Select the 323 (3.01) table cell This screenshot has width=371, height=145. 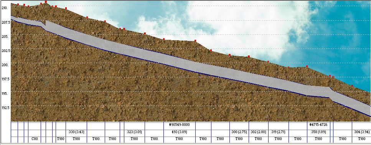pyautogui.click(x=134, y=132)
